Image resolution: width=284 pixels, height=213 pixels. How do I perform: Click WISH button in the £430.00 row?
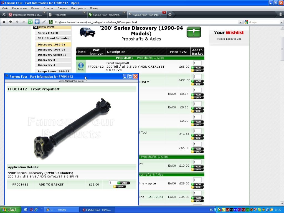point(197,84)
